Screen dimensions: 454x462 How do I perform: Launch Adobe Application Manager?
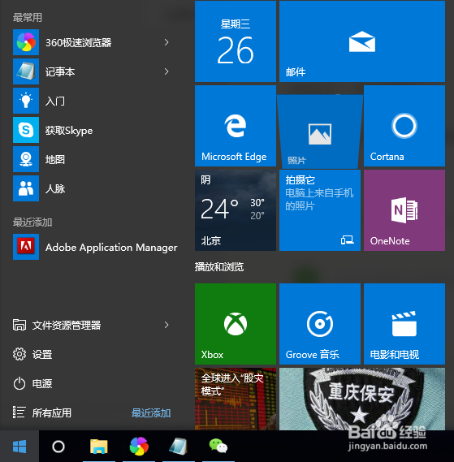coord(95,247)
